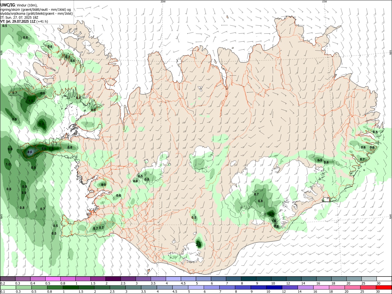Click the 0.4 label in the upper legend row
The image size is (392, 294).
click(33, 283)
